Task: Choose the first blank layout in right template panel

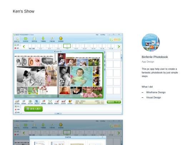Action: [x=113, y=55]
